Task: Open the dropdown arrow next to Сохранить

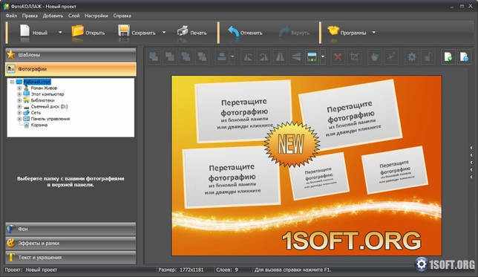Action: coord(164,33)
